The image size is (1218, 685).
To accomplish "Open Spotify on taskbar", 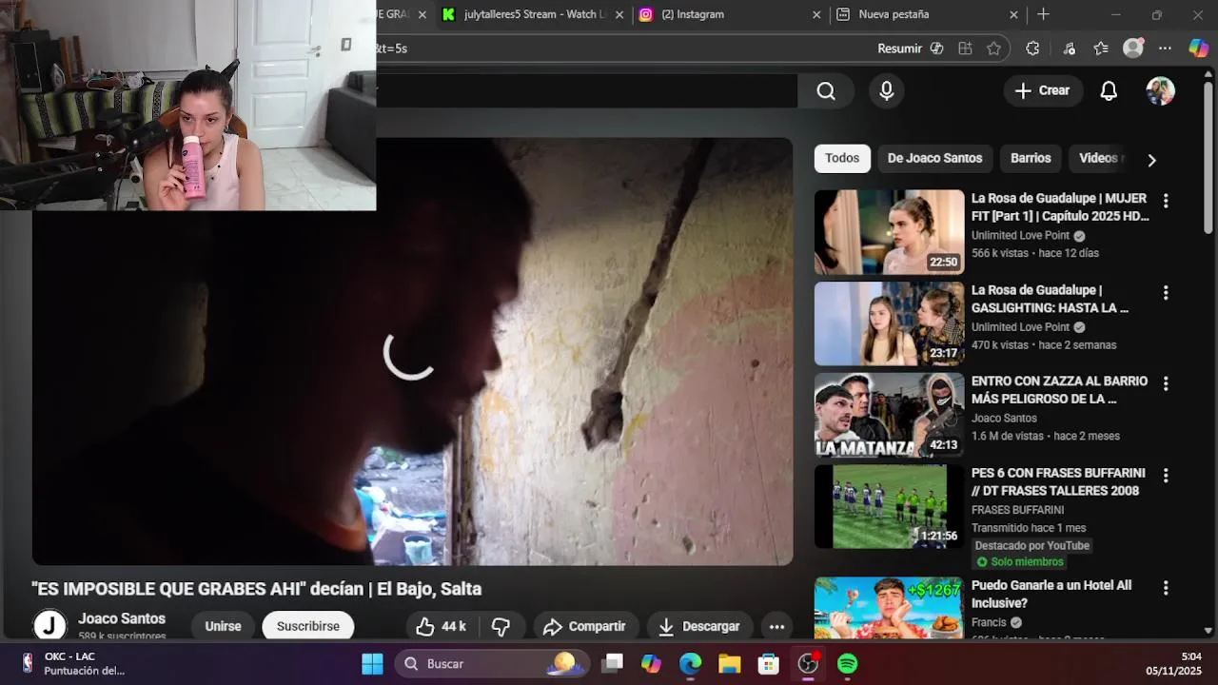I will point(847,664).
